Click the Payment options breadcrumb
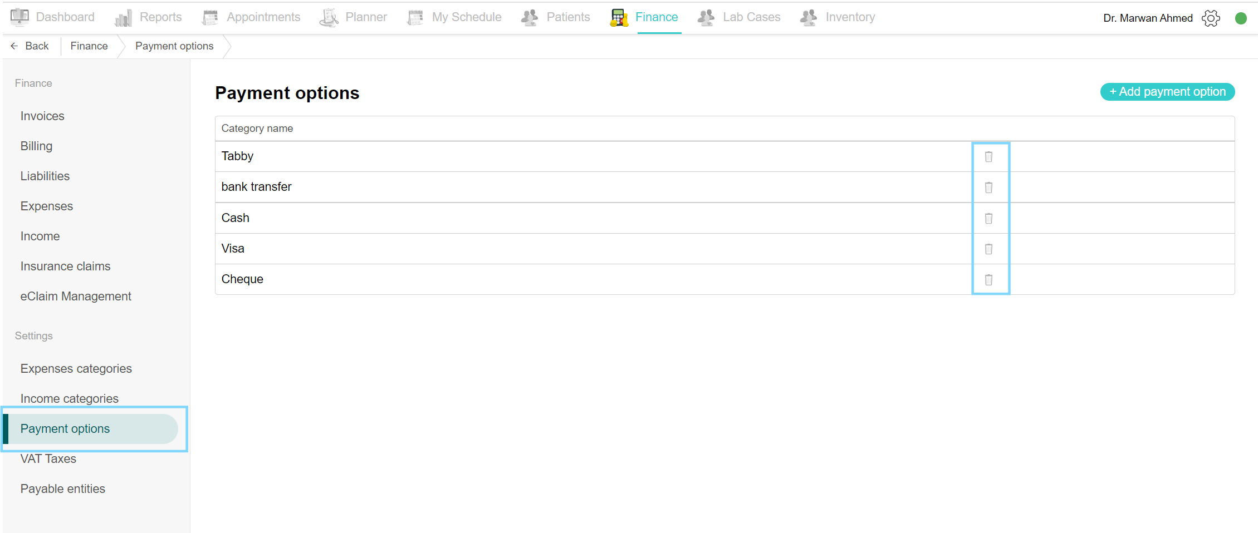The width and height of the screenshot is (1258, 533). coord(174,46)
